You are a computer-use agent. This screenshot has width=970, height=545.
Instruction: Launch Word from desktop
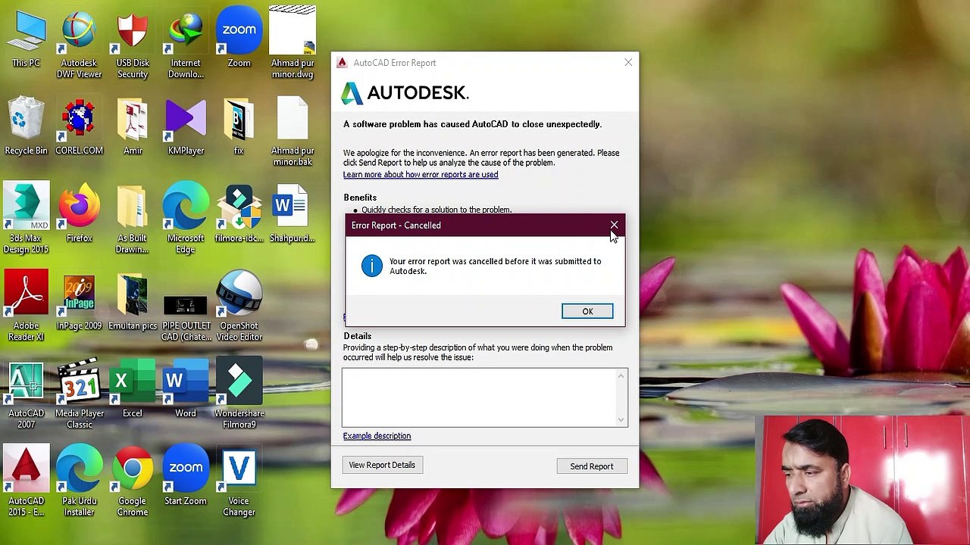[186, 389]
